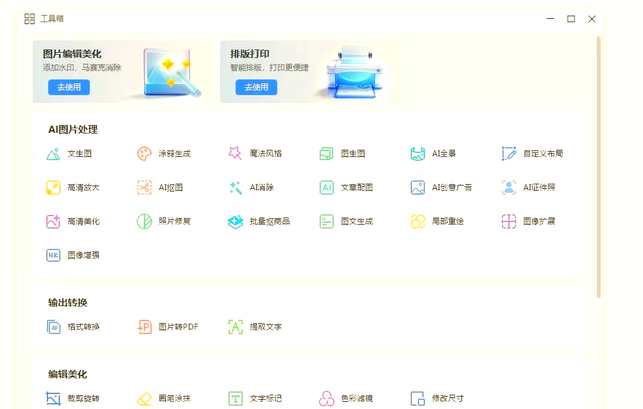Open the 高清美化 pink image icon
This screenshot has width=643, height=409.
(53, 221)
